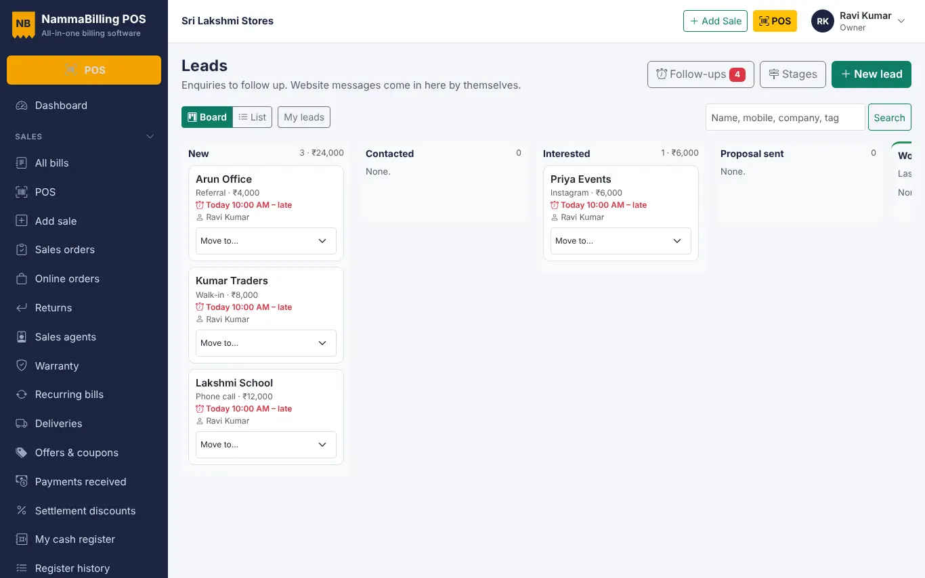This screenshot has height=578, width=925.
Task: Click the Sri Lakshmi Stores store name
Action: [228, 21]
